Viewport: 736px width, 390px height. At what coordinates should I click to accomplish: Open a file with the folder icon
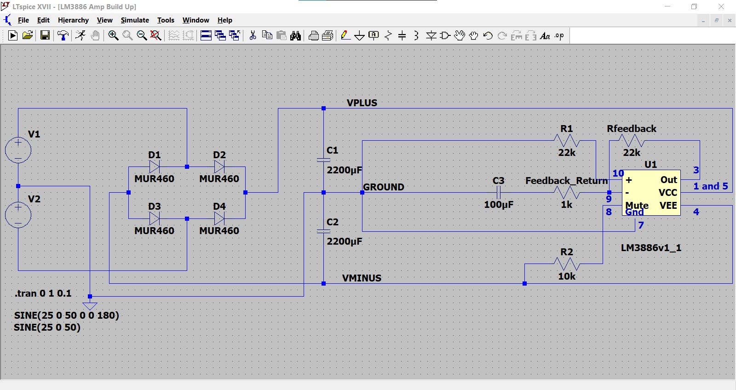click(x=28, y=35)
